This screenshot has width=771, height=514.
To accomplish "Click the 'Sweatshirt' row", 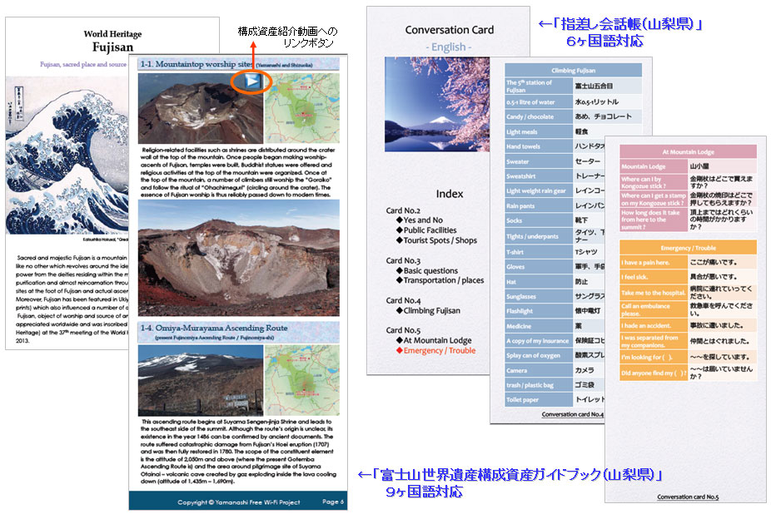I will (555, 176).
